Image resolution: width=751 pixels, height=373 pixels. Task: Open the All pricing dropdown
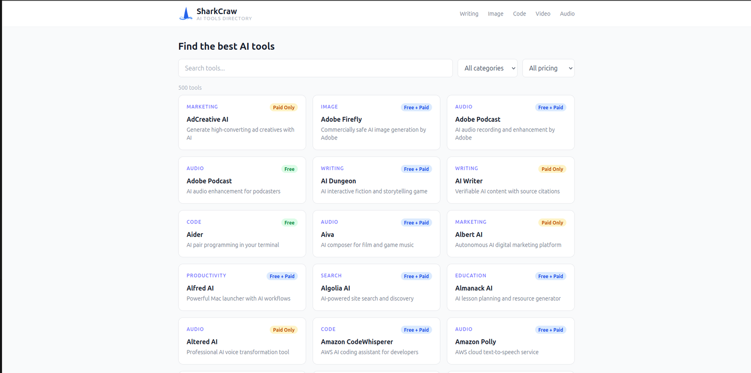point(548,68)
